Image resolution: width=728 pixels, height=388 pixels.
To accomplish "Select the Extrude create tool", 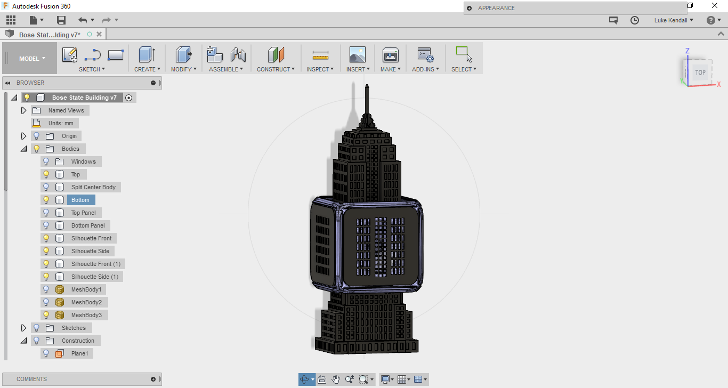I will click(147, 55).
